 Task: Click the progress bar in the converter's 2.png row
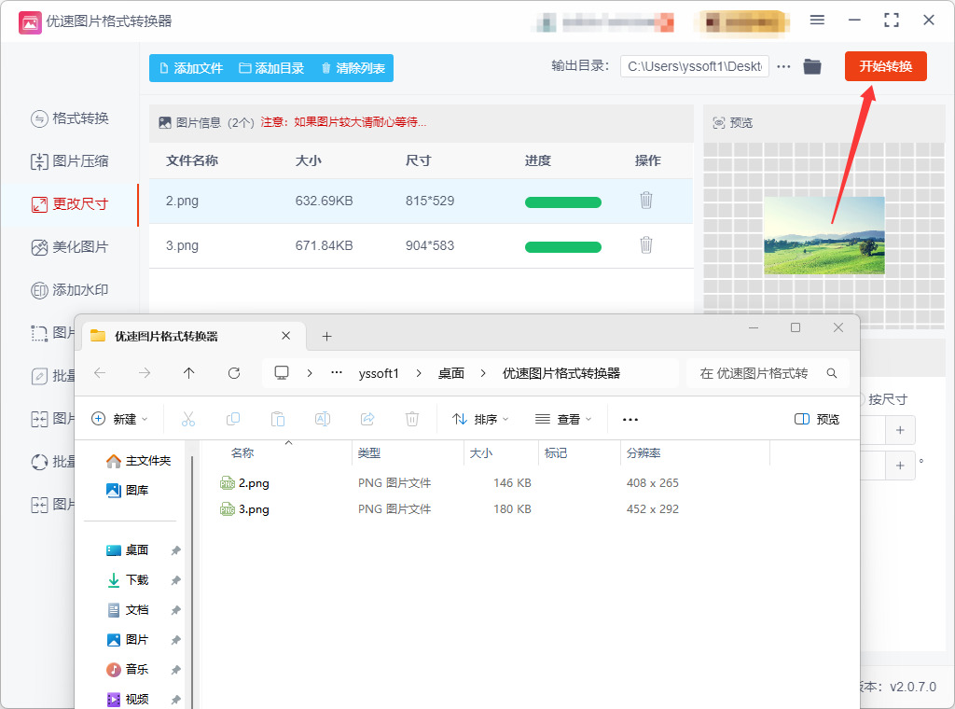click(x=562, y=202)
